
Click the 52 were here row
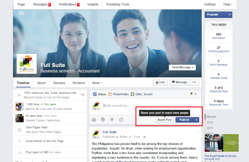50,118
